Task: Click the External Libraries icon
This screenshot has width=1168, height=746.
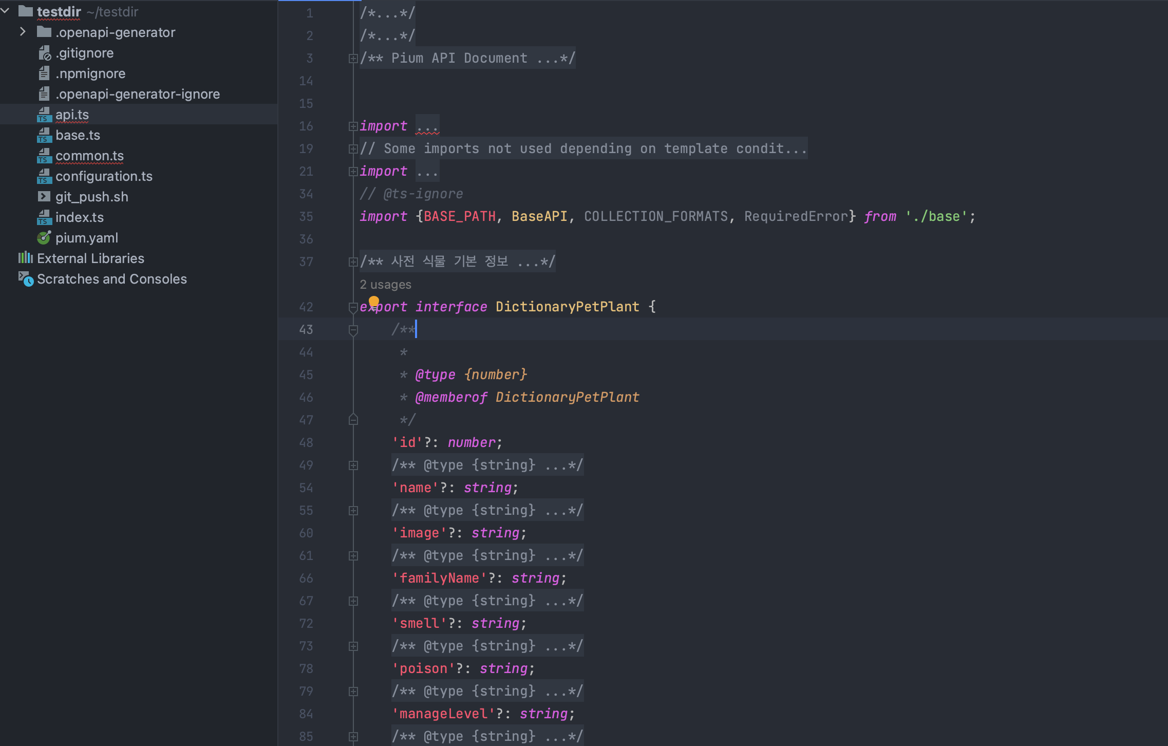Action: tap(26, 258)
